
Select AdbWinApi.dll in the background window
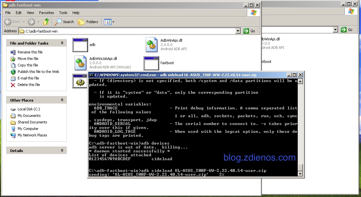(x=271, y=39)
